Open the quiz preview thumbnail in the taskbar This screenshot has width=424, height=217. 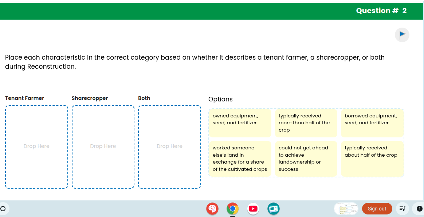click(345, 209)
